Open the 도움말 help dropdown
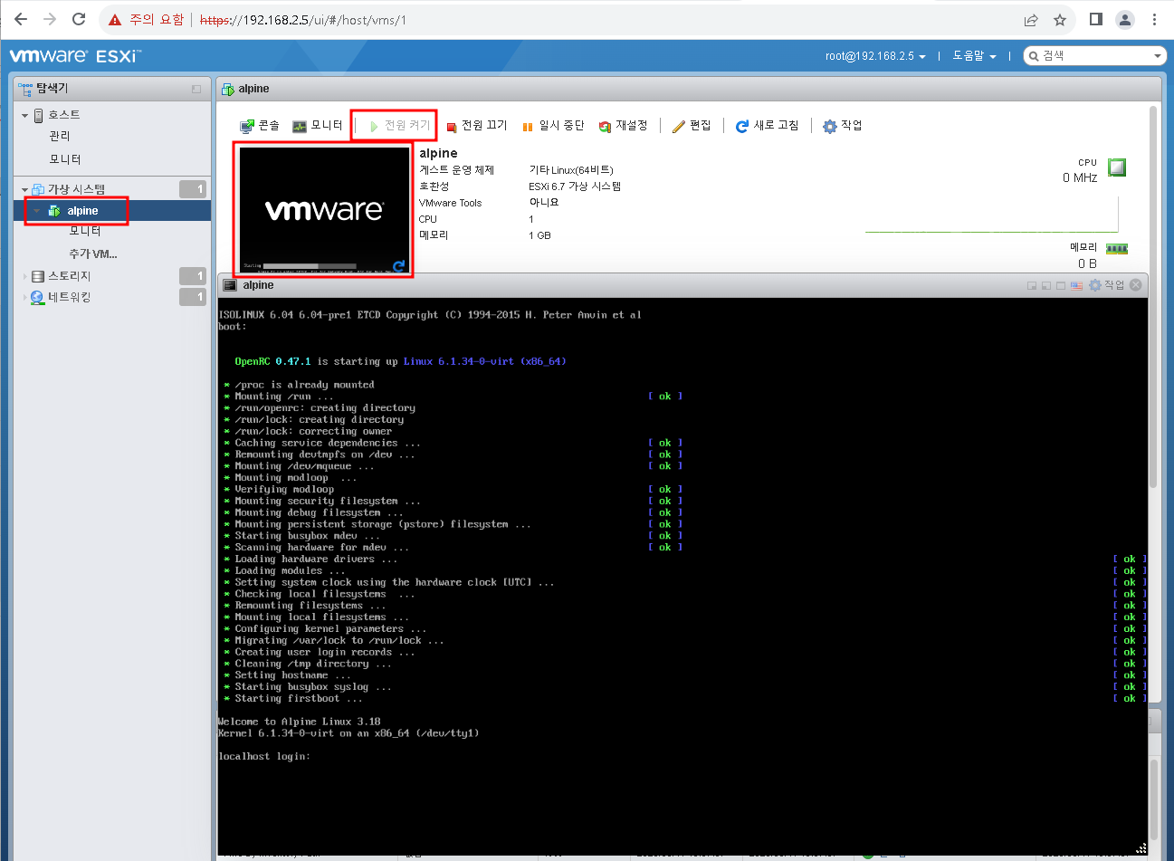The height and width of the screenshot is (861, 1174). [x=974, y=56]
